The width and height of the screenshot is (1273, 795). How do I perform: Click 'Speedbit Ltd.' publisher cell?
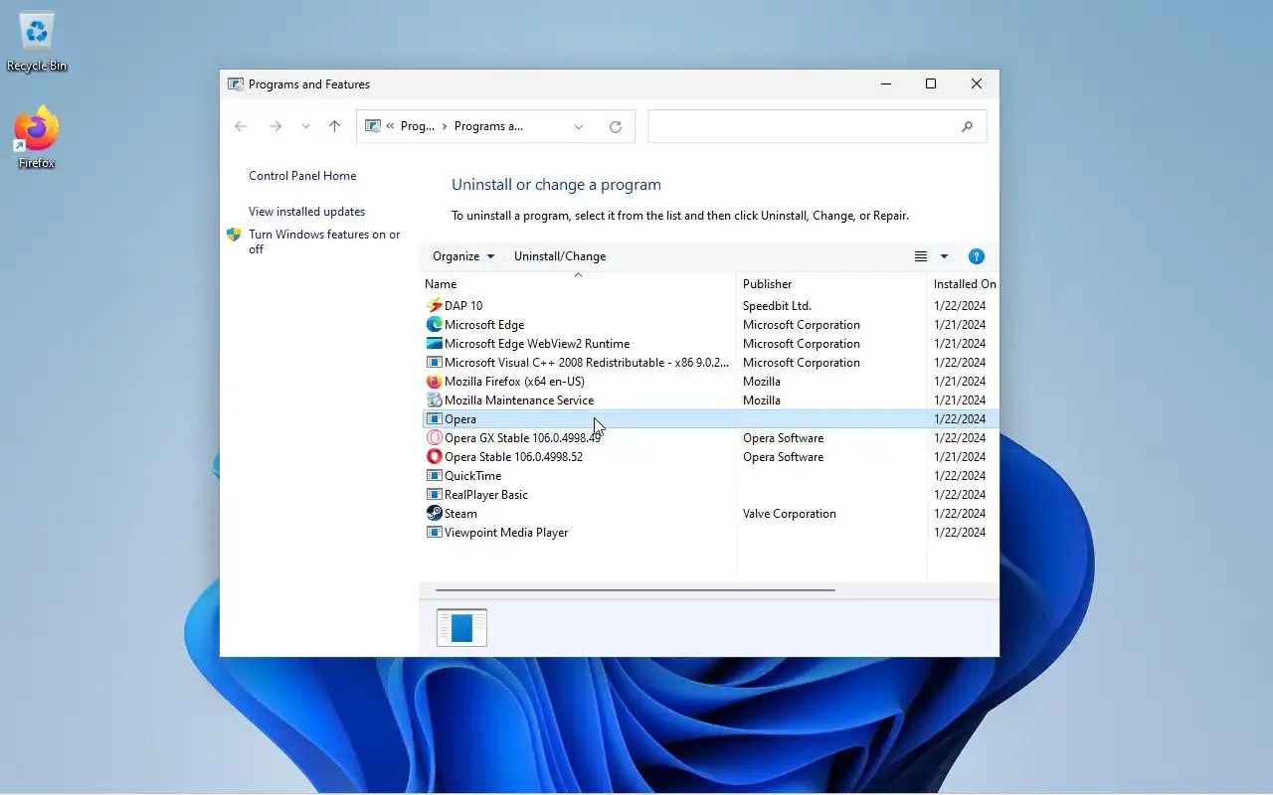pyautogui.click(x=777, y=306)
